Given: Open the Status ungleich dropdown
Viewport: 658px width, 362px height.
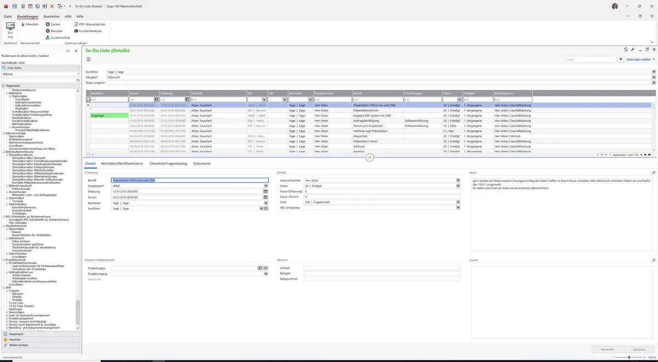Looking at the screenshot, I should pyautogui.click(x=654, y=83).
